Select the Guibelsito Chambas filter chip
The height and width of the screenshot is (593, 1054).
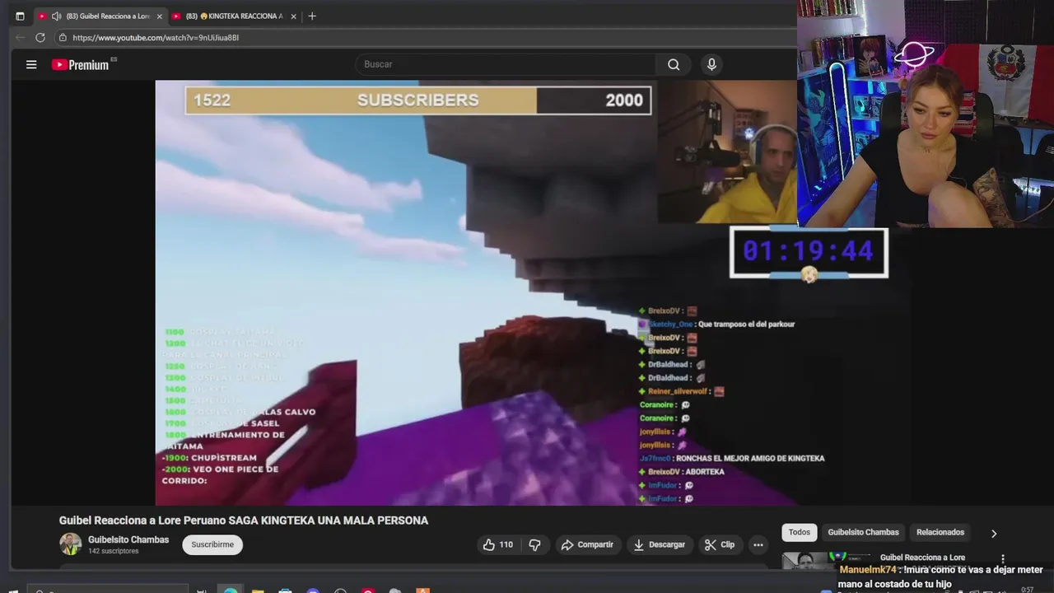(x=863, y=532)
